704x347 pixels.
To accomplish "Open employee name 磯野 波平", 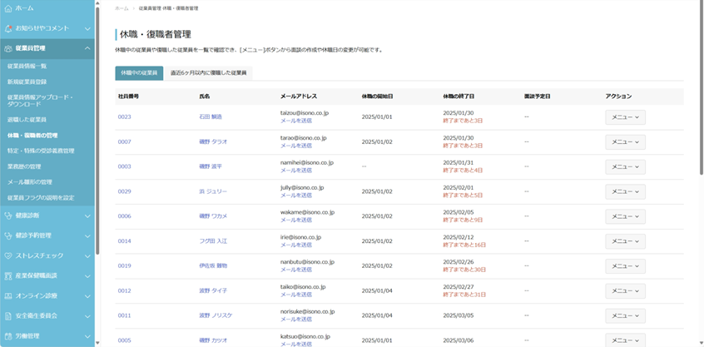I will coord(211,166).
